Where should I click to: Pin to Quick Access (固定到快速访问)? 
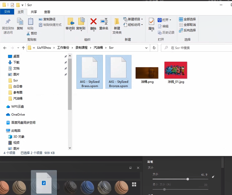8,22
